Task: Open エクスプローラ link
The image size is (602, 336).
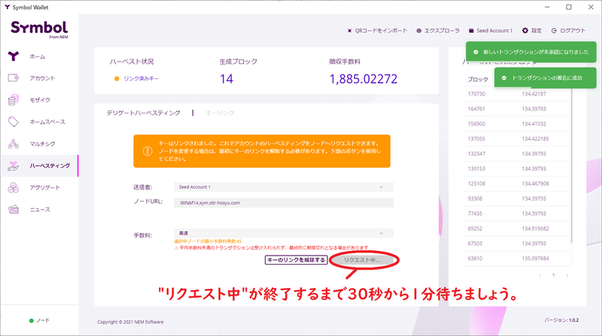Action: (x=442, y=31)
